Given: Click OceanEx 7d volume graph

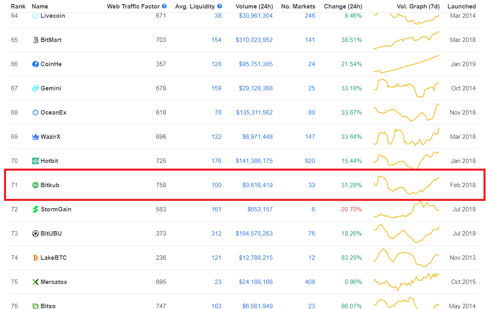Looking at the screenshot, I should pyautogui.click(x=406, y=113).
